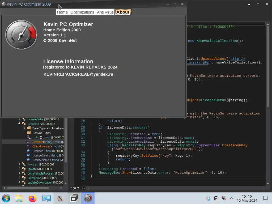Select LicenseName : string tree entry
This screenshot has height=204, width=272.
(x=48, y=160)
